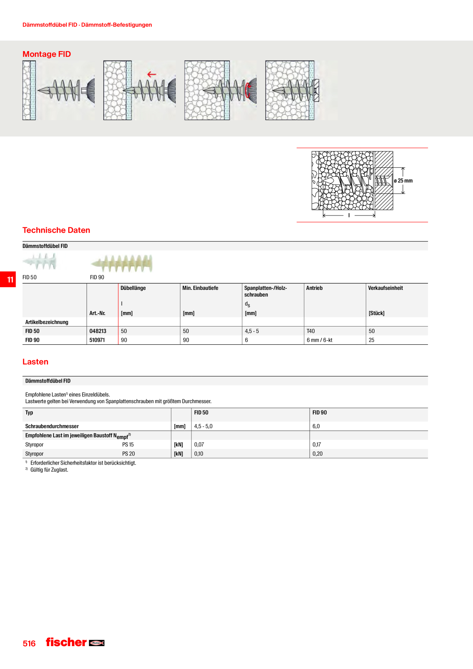Click the 4,5 - 5,0 diameter value
Screen dimensions: 473x669
click(x=203, y=426)
